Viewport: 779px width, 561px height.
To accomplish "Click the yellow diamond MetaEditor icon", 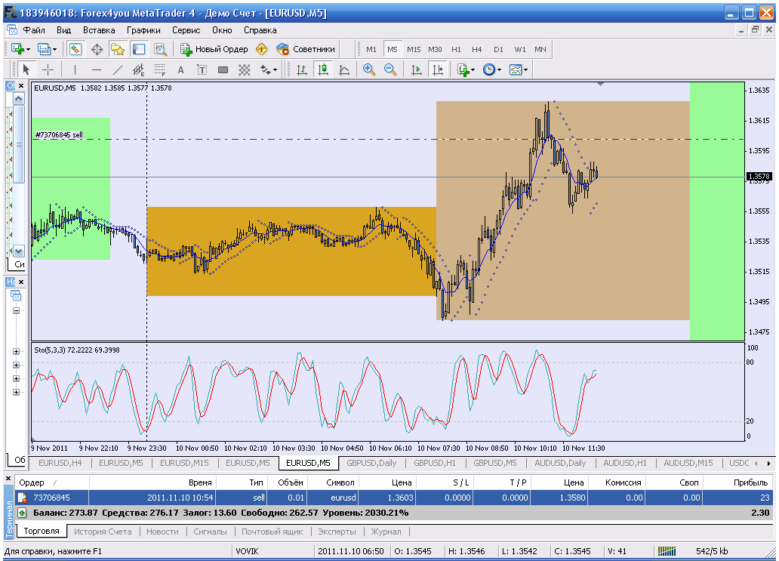I will (261, 49).
